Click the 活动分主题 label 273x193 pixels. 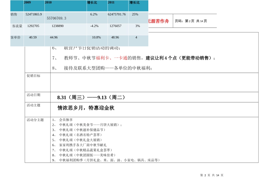[x=35, y=120]
